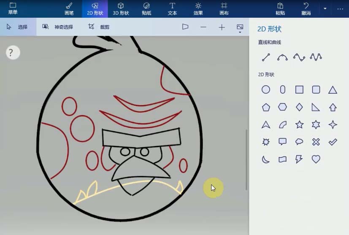Select the up arrow shape
Screen dimensions: 349x235
point(333,107)
